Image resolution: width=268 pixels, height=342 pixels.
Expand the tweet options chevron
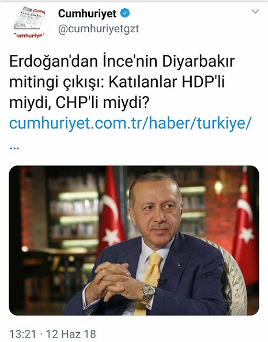(255, 12)
